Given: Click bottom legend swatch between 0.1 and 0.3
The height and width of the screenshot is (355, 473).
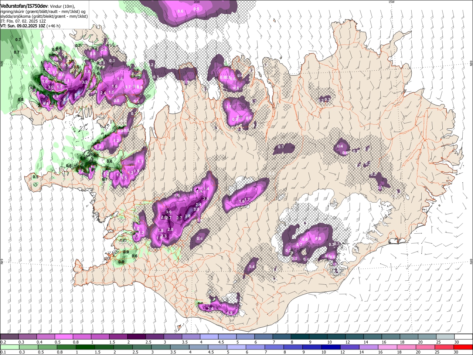Looking at the screenshot, I should point(10,347).
